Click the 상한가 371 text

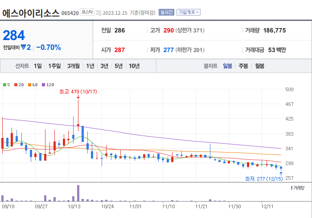(x=190, y=30)
